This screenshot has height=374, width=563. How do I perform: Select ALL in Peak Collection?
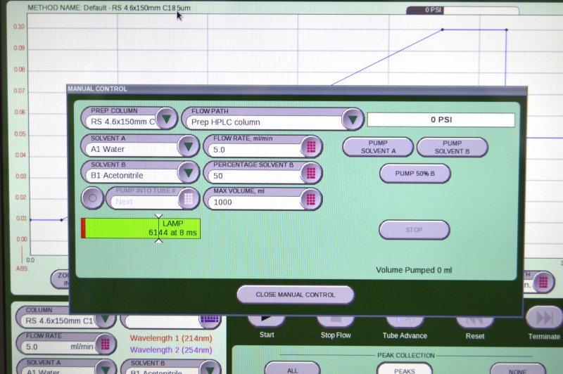point(292,369)
